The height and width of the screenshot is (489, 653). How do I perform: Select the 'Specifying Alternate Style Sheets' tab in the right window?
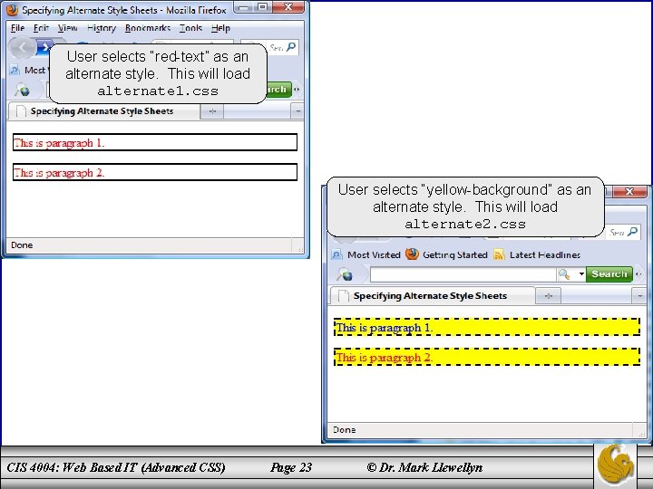[x=431, y=295]
